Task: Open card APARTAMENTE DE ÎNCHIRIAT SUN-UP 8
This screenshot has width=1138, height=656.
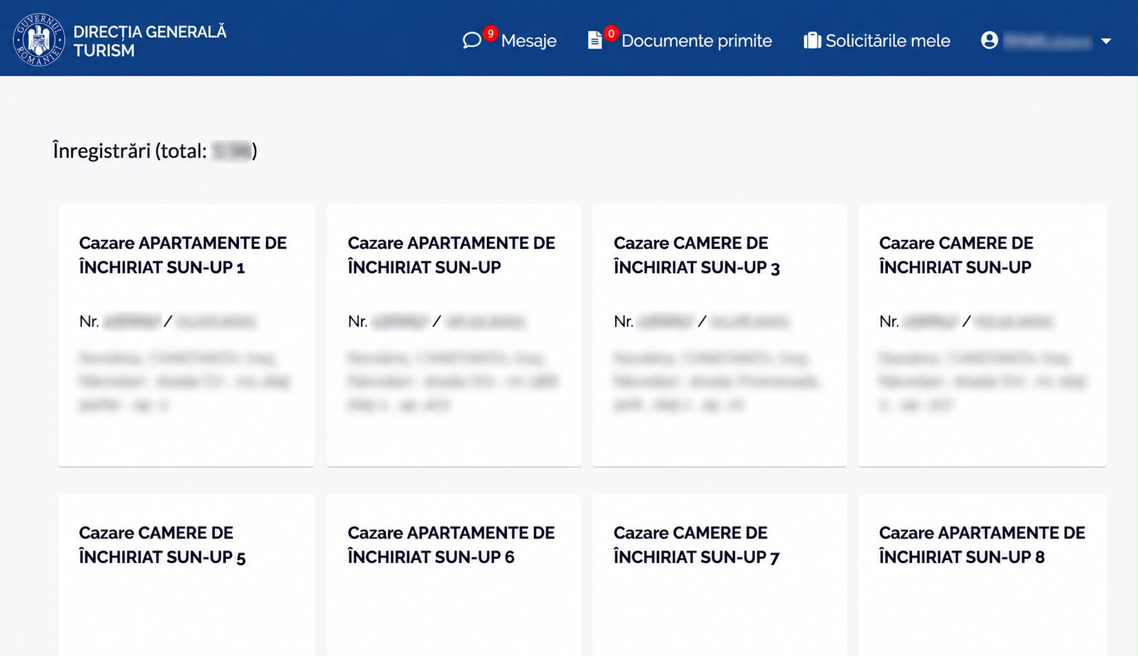Action: [982, 575]
